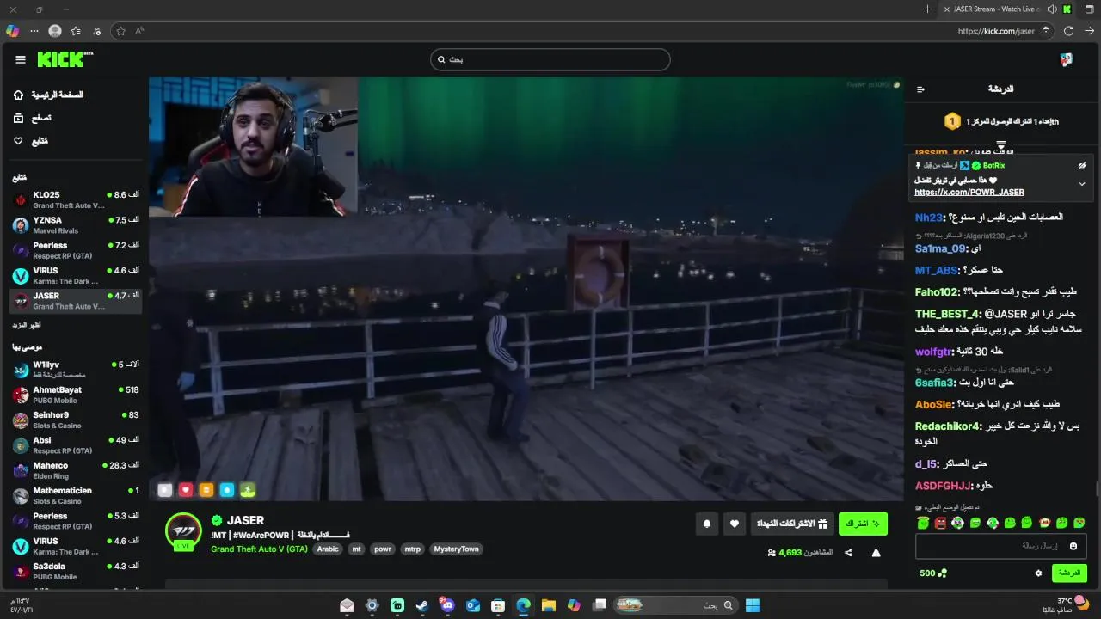The width and height of the screenshot is (1101, 619).
Task: Click the ASDFGHJJ username in chat
Action: click(943, 486)
